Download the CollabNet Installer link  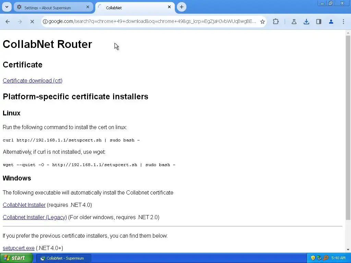pos(24,205)
